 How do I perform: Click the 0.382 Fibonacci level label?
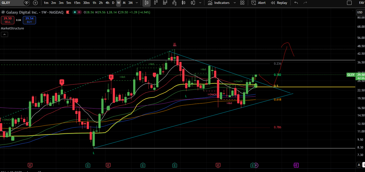pos(277,75)
